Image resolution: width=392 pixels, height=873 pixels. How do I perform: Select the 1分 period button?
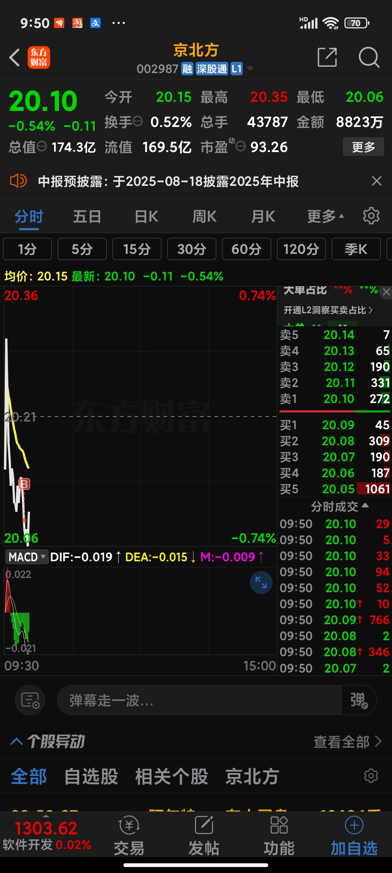pos(27,249)
